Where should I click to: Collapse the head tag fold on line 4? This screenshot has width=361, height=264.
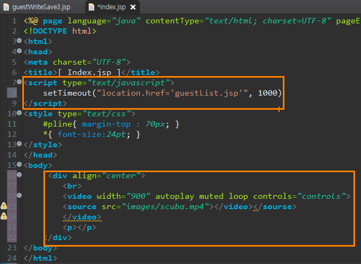(20, 51)
